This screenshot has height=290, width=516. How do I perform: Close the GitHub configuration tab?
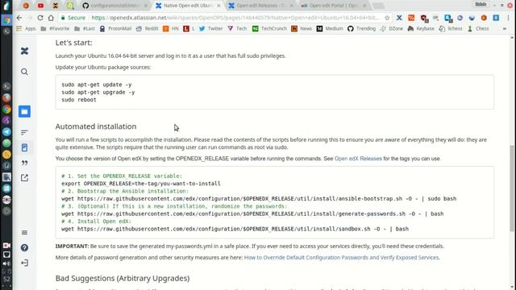(145, 6)
